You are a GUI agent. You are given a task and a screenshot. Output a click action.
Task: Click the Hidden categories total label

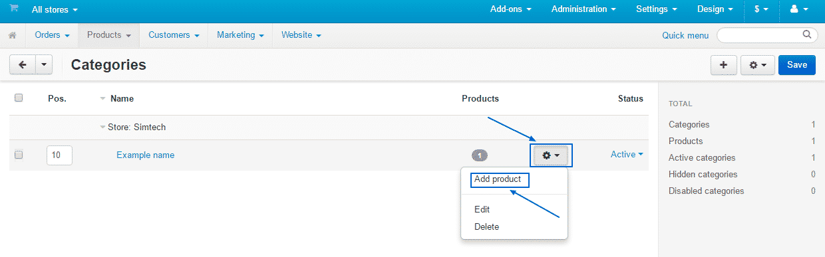pos(703,174)
